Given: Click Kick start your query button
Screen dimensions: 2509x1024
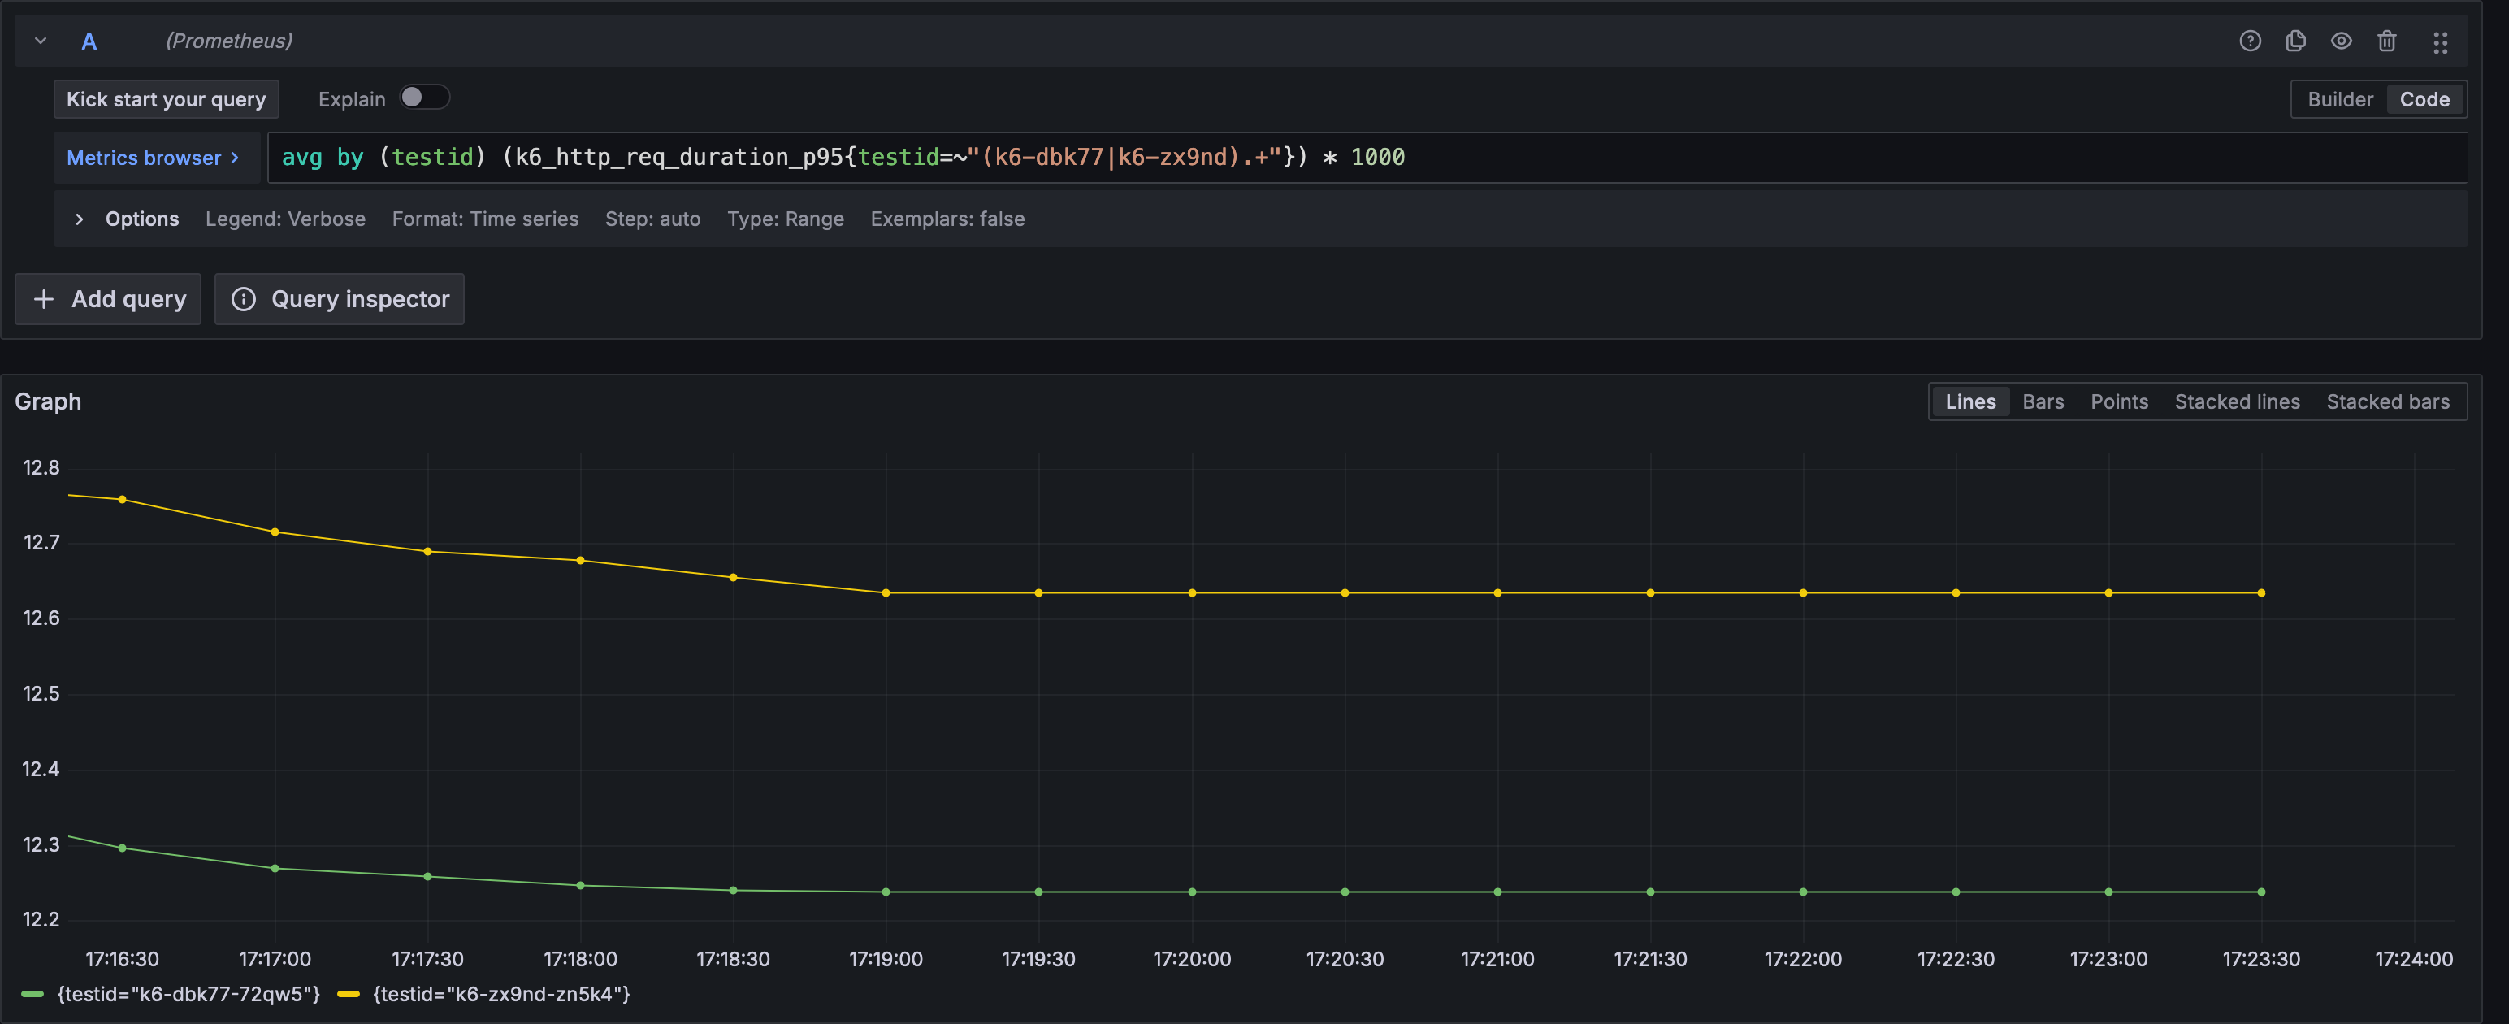Looking at the screenshot, I should click(x=166, y=99).
